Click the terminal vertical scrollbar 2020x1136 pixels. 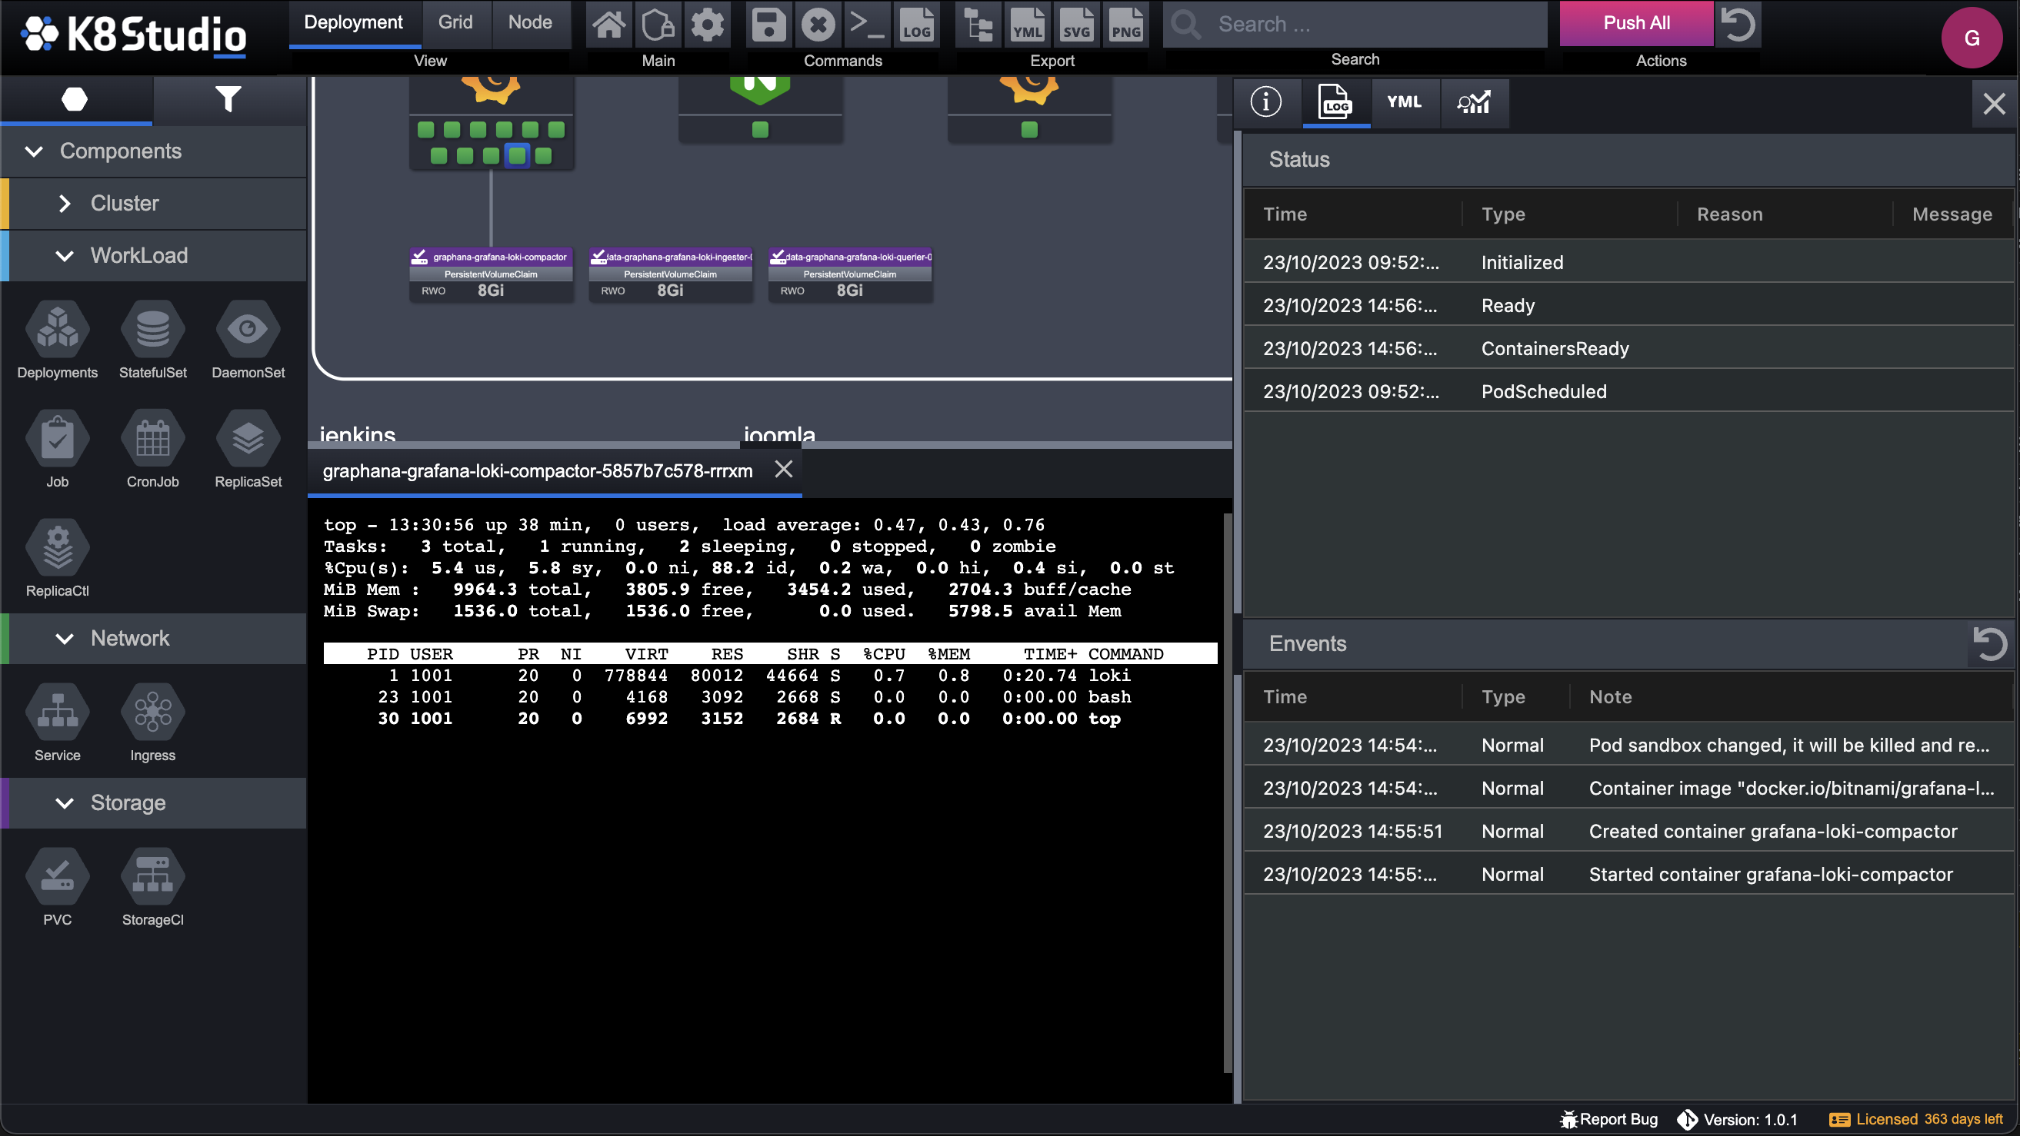pos(1227,792)
